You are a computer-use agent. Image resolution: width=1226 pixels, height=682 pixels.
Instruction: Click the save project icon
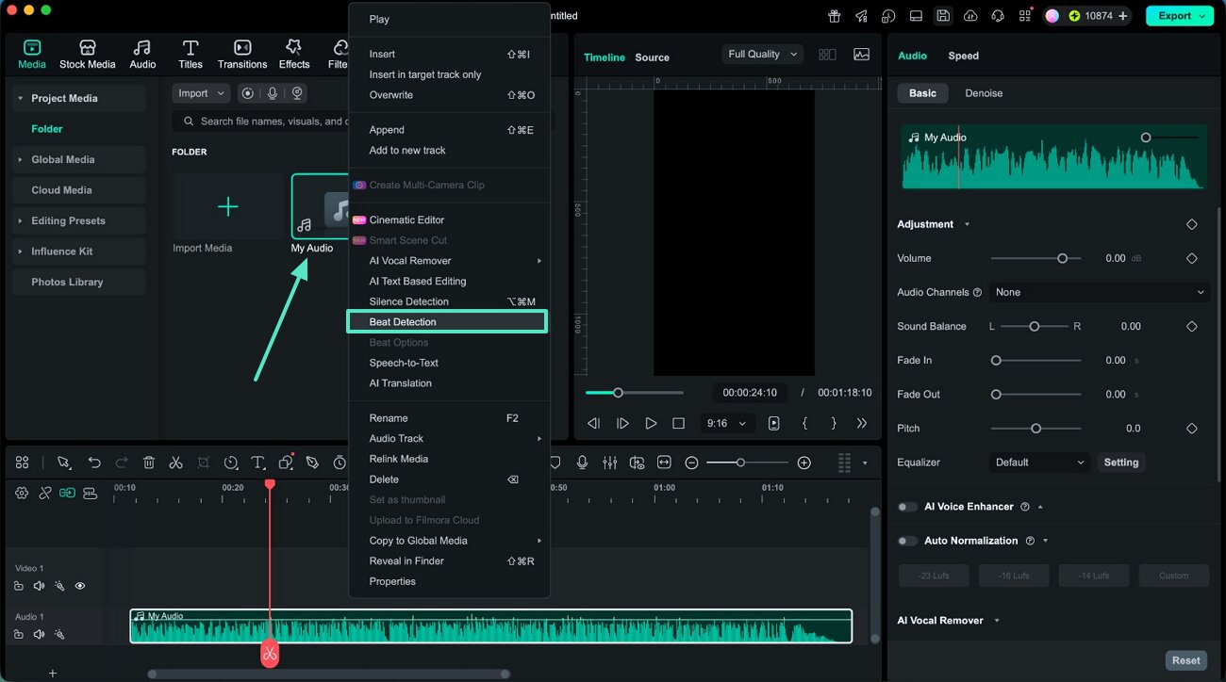point(943,16)
